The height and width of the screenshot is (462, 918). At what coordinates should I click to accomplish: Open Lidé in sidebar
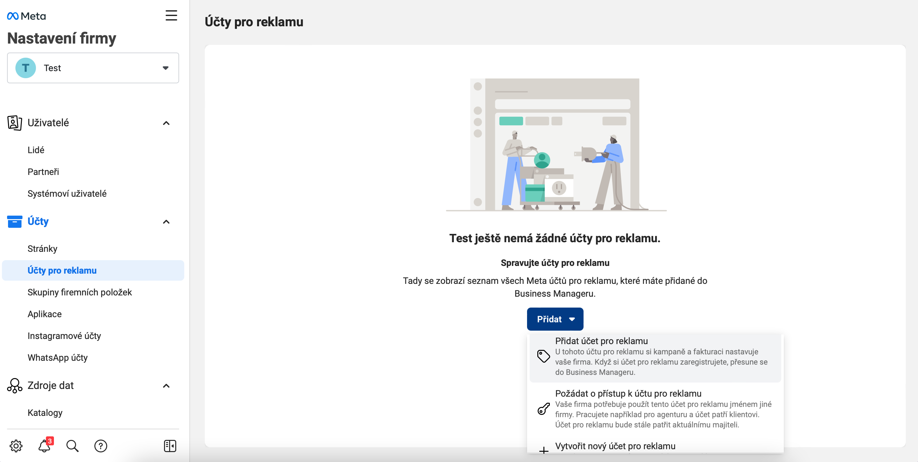(36, 150)
